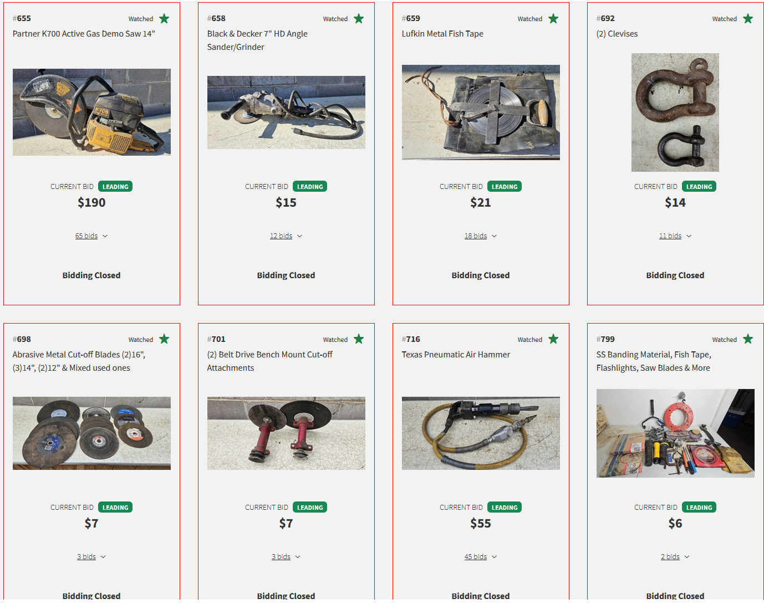Unwatch lot 655 via green star
Viewport: 764px width, 604px height.
pos(164,19)
